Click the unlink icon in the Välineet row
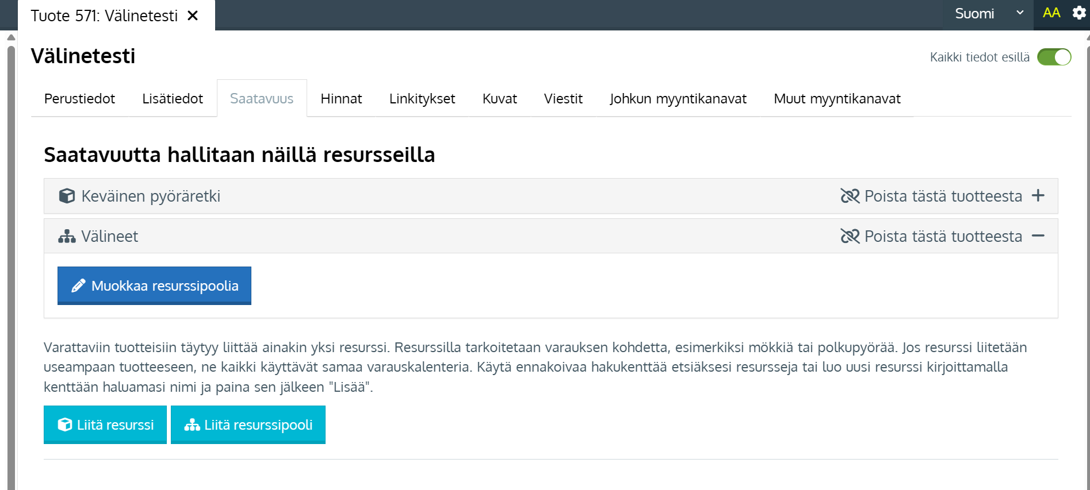The image size is (1090, 490). pos(850,236)
